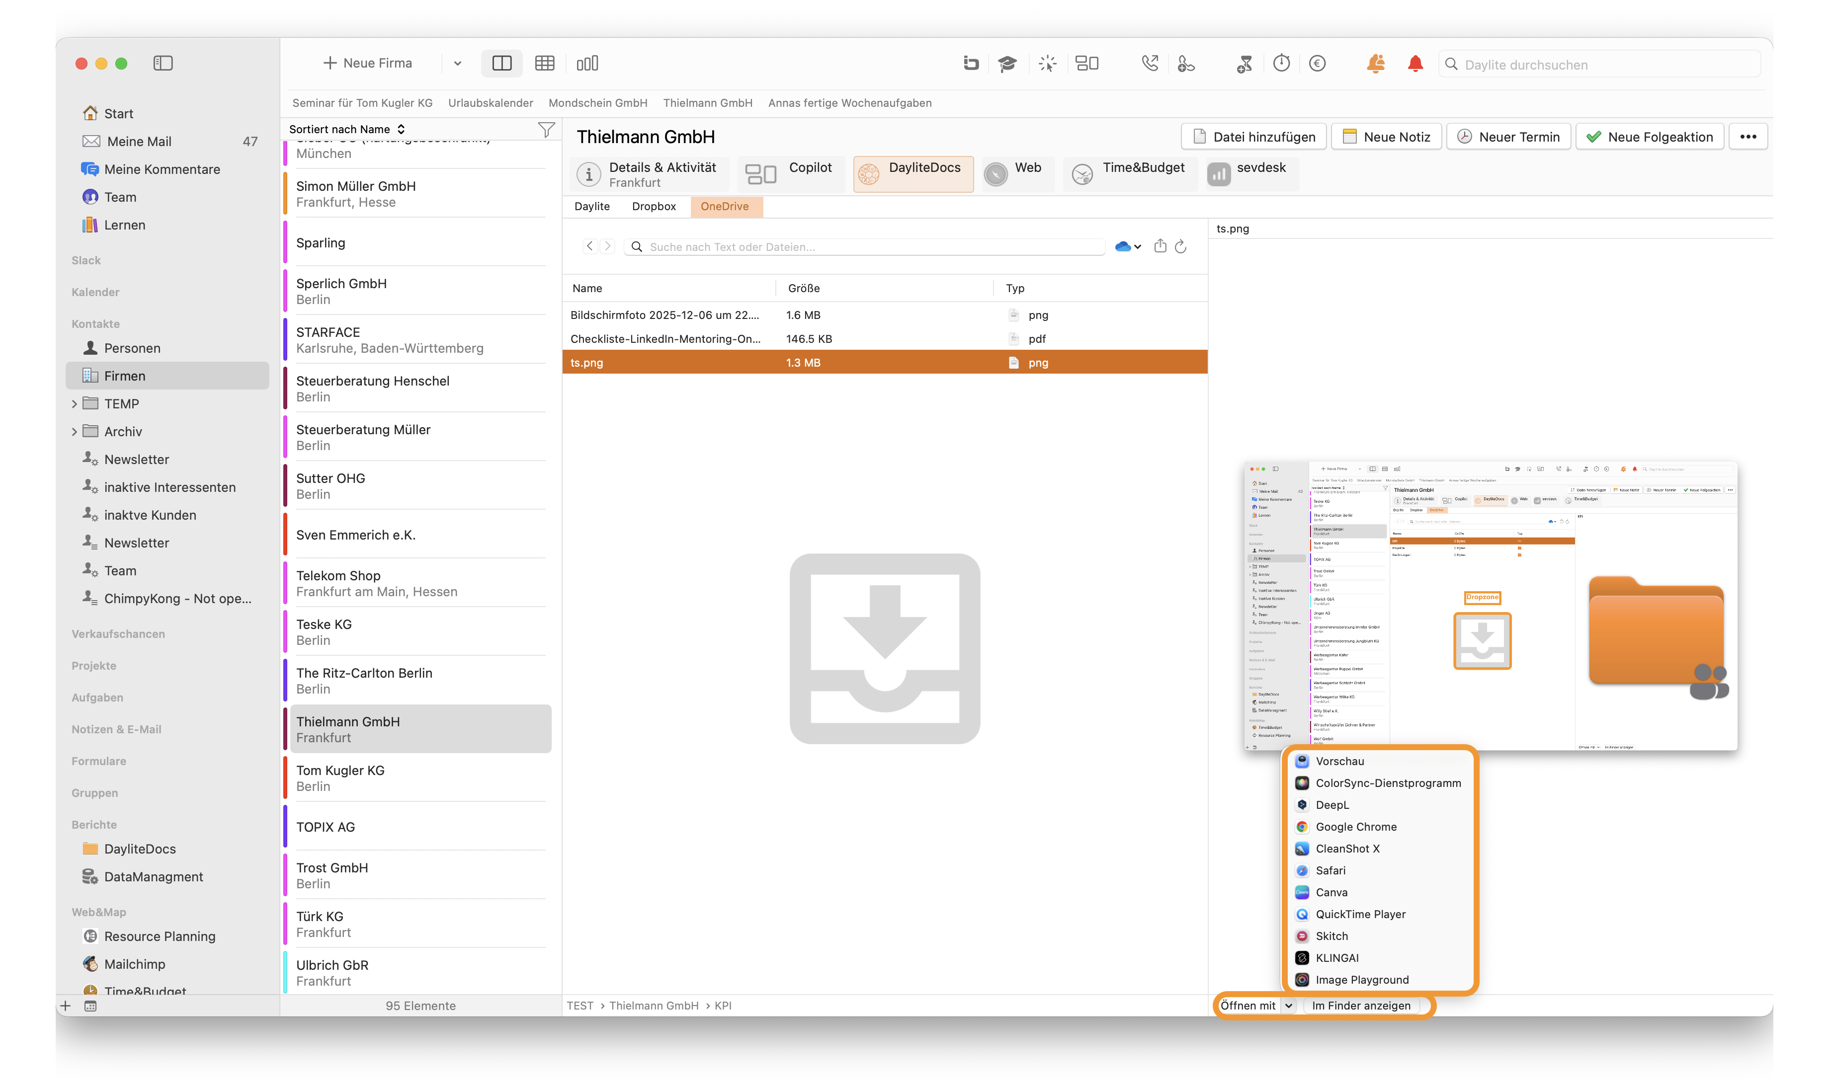Select the Checkliste-LinkedIn-Mentoring pdf file

pos(884,339)
